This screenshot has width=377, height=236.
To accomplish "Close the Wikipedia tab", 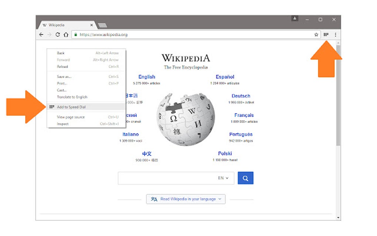I will click(x=91, y=25).
